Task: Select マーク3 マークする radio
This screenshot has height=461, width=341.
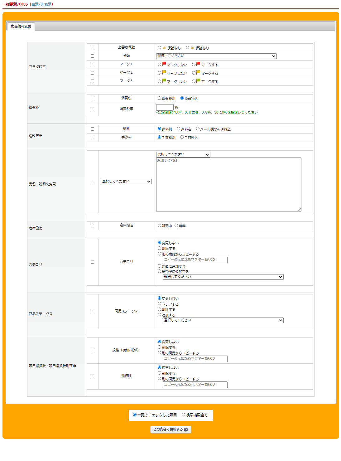Action: [x=194, y=81]
